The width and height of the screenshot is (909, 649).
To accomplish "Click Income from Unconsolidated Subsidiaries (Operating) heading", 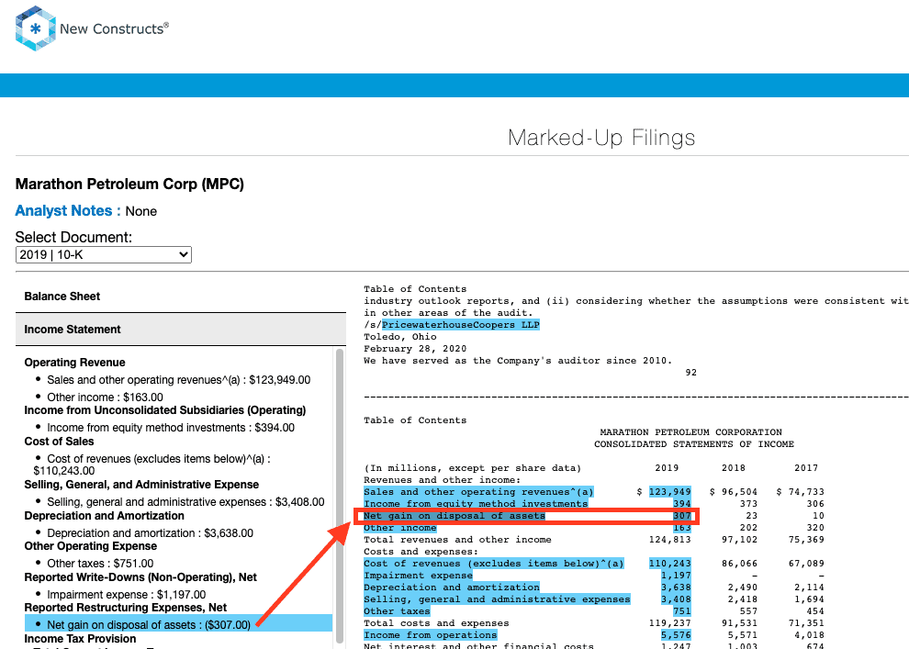I will [165, 410].
